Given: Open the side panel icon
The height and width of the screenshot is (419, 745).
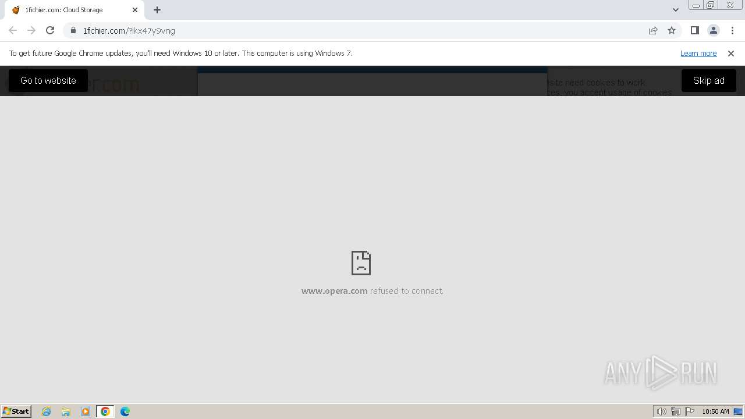Looking at the screenshot, I should point(695,30).
